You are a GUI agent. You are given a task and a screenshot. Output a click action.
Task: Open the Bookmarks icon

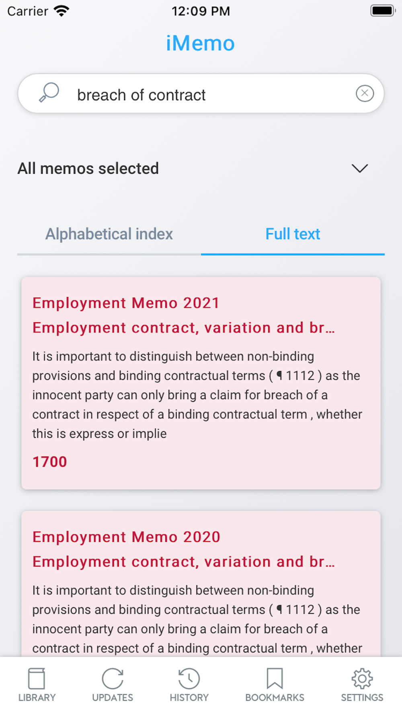coord(275,679)
